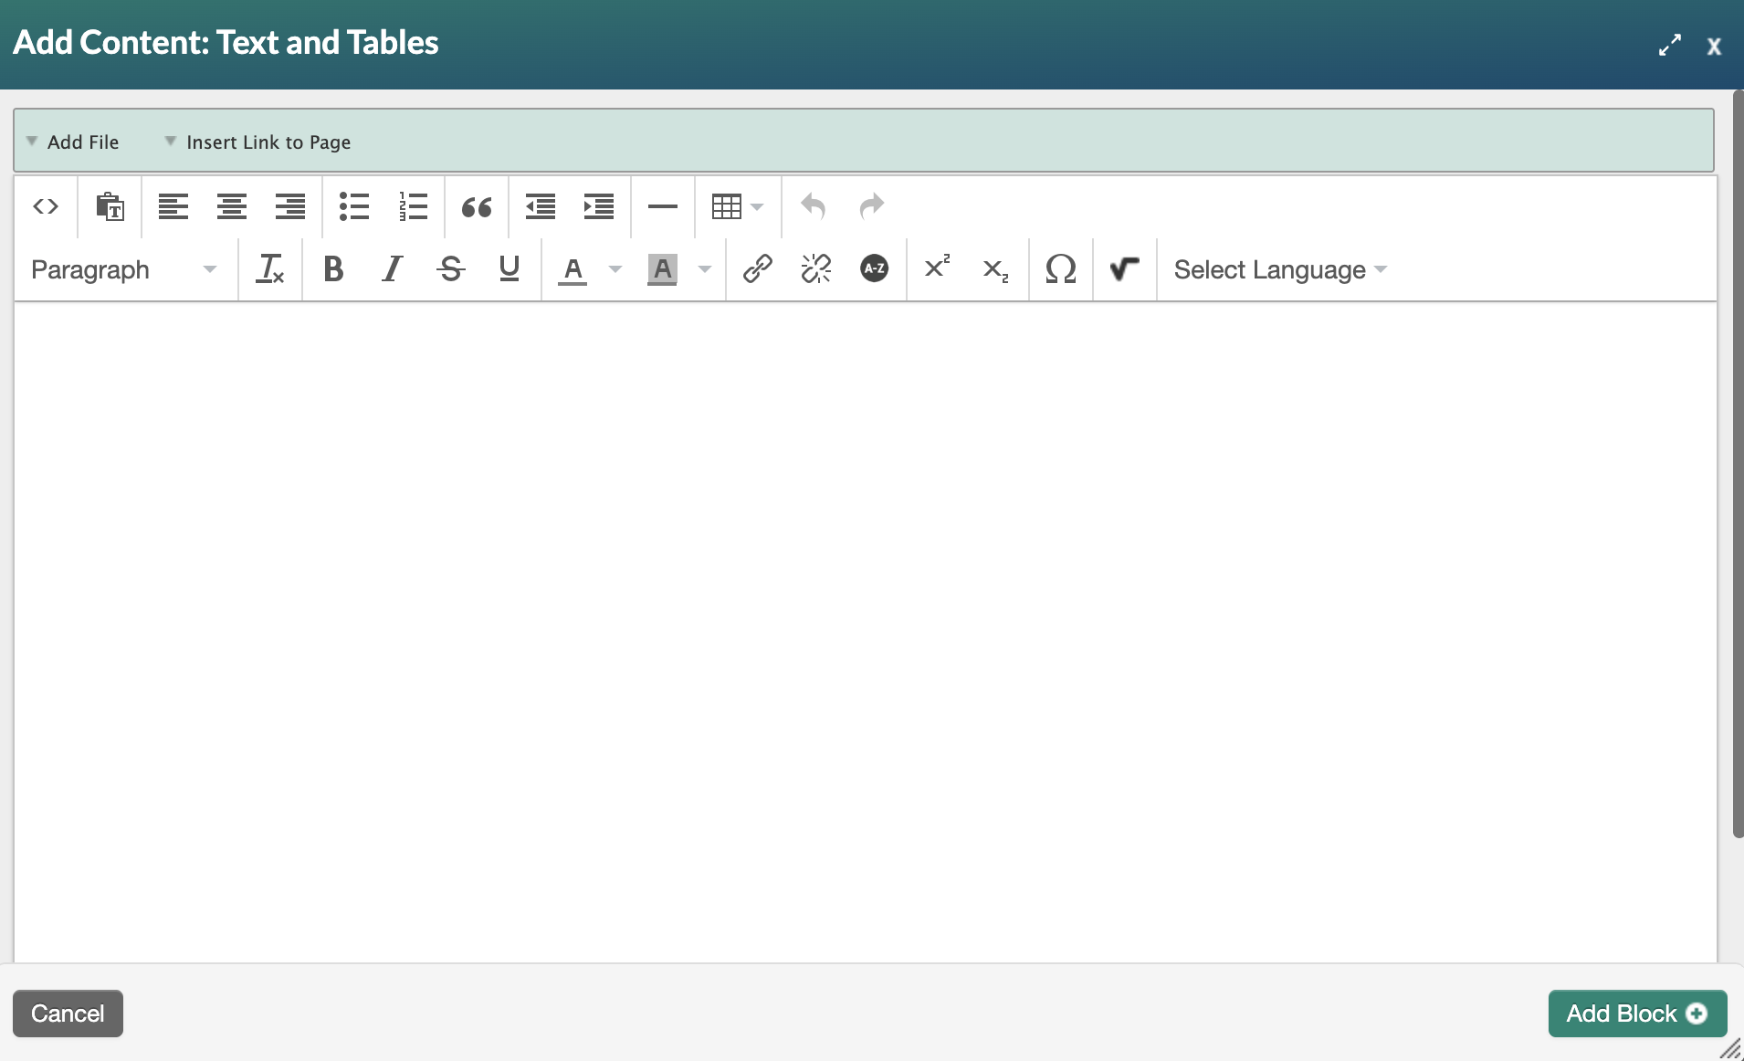Click the undo arrow
The width and height of the screenshot is (1744, 1061).
point(813,206)
